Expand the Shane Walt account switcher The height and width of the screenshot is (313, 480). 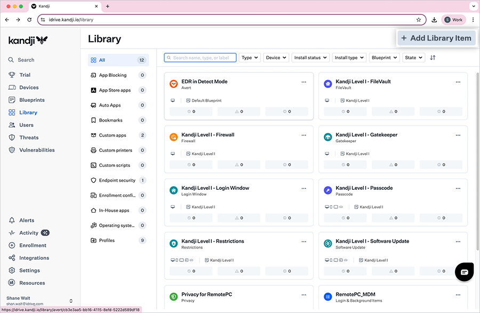point(71,301)
